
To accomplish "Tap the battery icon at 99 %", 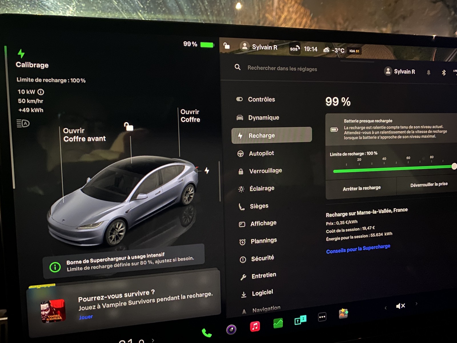I will [x=207, y=45].
